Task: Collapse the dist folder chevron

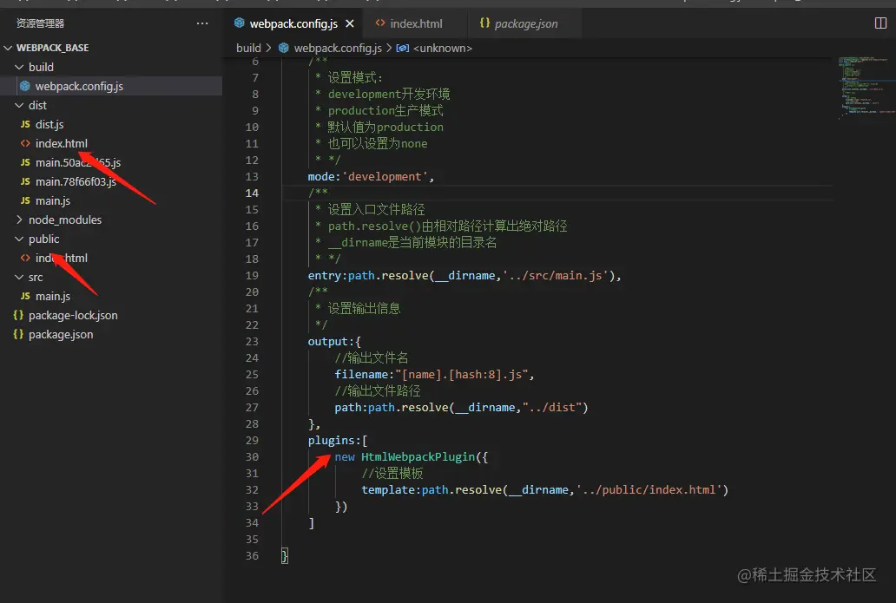Action: tap(19, 105)
